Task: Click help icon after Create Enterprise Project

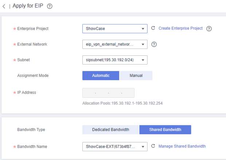Action: click(209, 29)
